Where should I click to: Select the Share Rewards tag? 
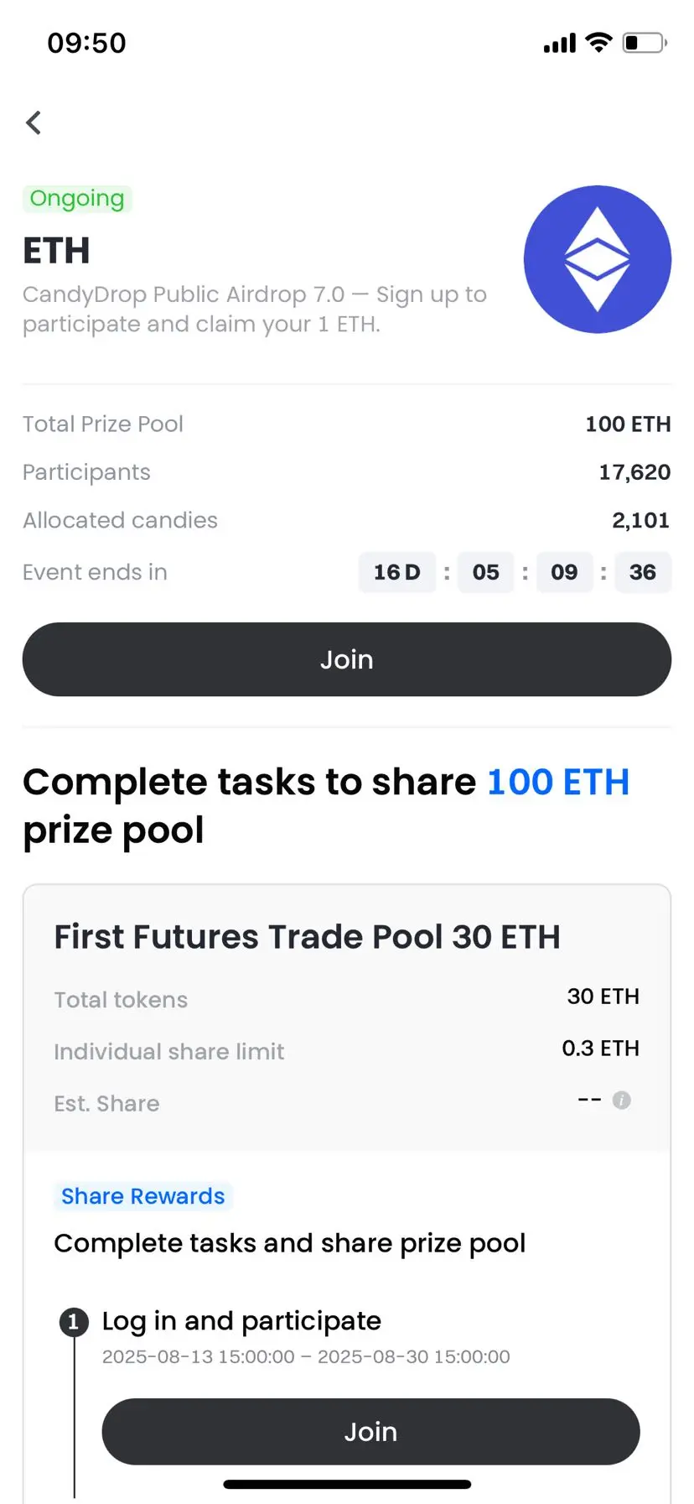click(143, 1195)
